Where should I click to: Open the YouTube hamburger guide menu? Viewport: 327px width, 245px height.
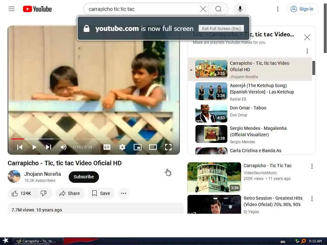coord(11,9)
